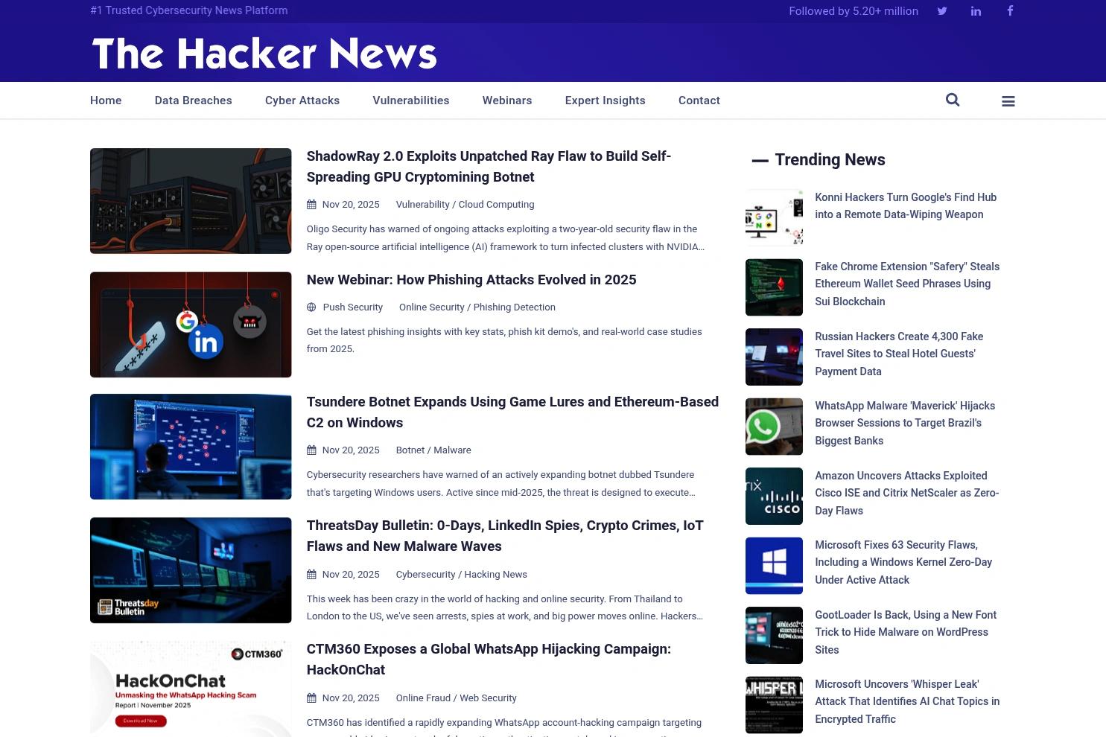Click Cisco logo trending thumbnail
The height and width of the screenshot is (737, 1106).
(774, 496)
